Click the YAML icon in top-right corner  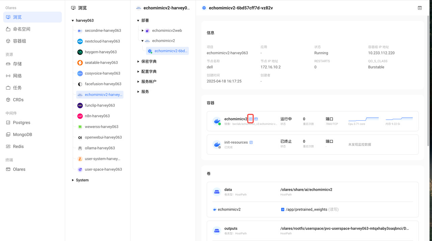pos(420,8)
